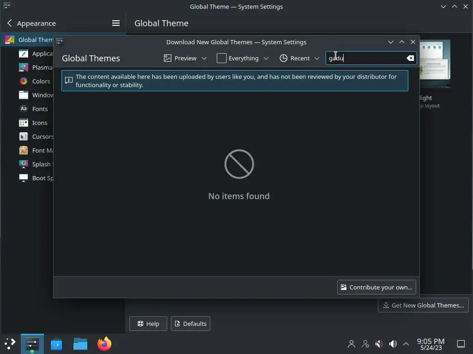Image resolution: width=473 pixels, height=354 pixels.
Task: Click the clock showing 9:05 PM
Action: point(431,344)
